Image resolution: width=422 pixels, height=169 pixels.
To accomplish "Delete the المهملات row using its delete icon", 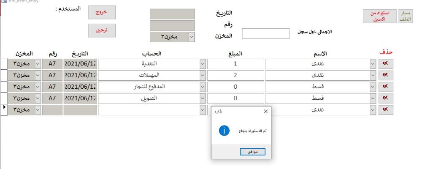I will point(386,75).
